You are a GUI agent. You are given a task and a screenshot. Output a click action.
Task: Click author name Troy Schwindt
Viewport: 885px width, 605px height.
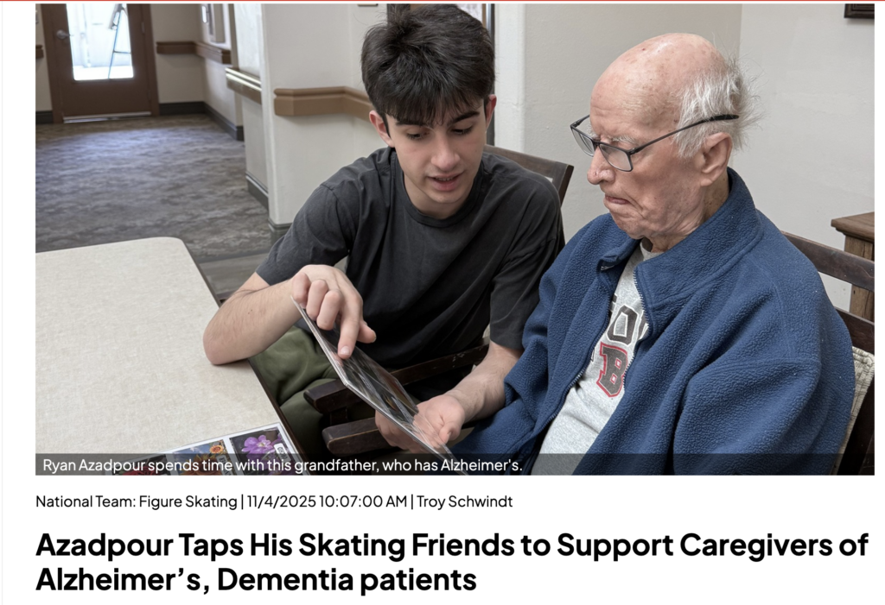click(x=464, y=501)
